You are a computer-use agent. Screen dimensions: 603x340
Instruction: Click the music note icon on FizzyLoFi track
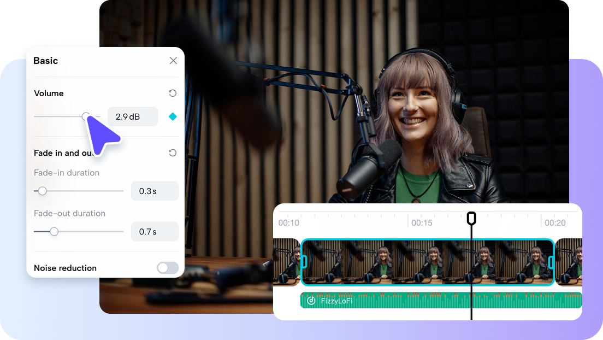(x=310, y=300)
